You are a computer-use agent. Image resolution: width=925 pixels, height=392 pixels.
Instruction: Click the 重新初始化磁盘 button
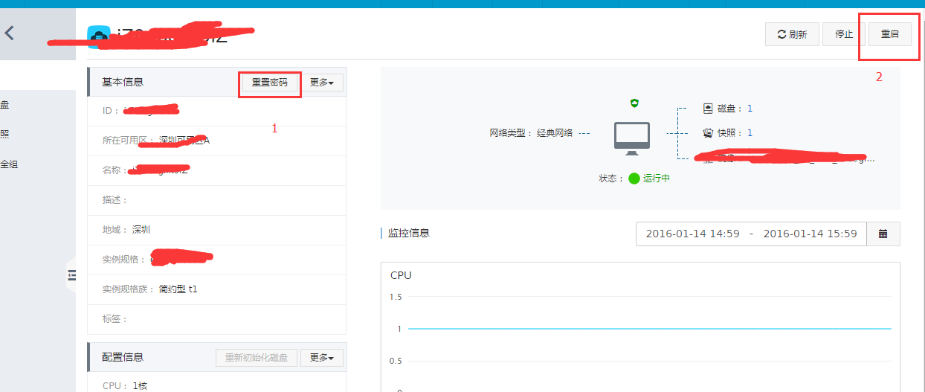257,358
